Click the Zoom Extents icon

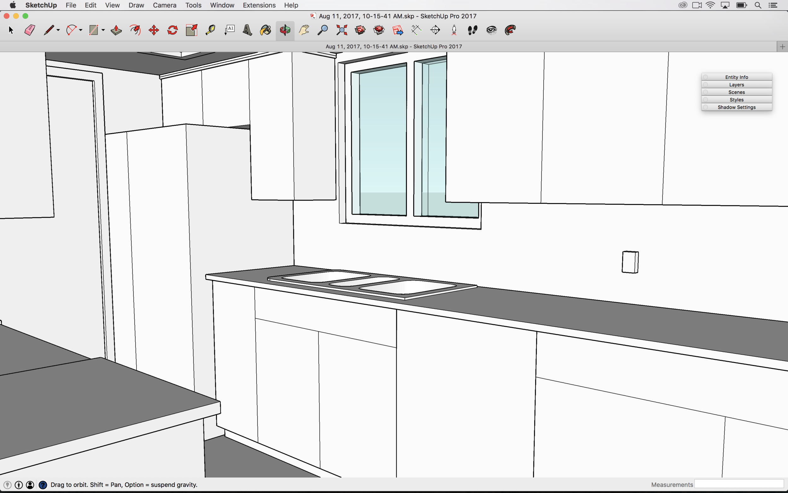pos(342,30)
